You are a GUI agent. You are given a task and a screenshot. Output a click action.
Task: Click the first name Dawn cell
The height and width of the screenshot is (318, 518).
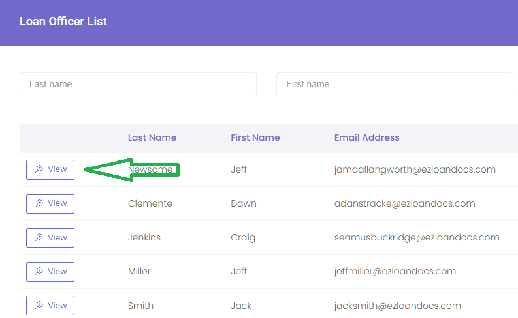(244, 203)
